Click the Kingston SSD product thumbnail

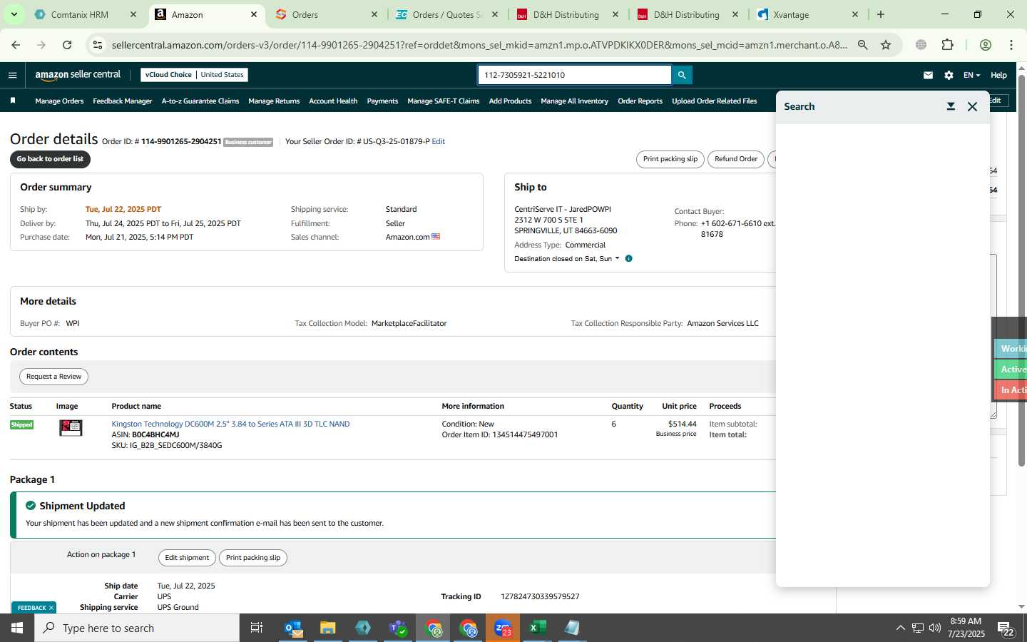[71, 427]
